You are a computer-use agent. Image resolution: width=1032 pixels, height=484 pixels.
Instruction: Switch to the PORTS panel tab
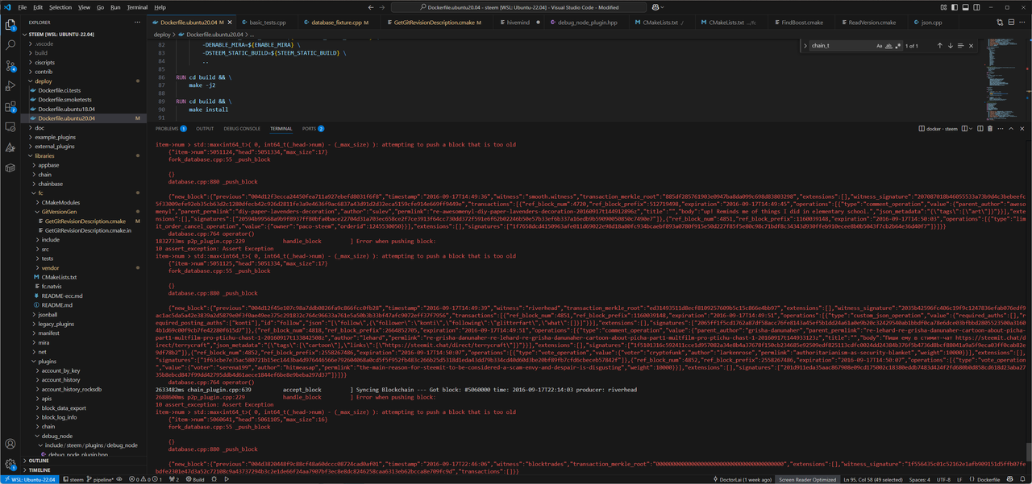(313, 129)
